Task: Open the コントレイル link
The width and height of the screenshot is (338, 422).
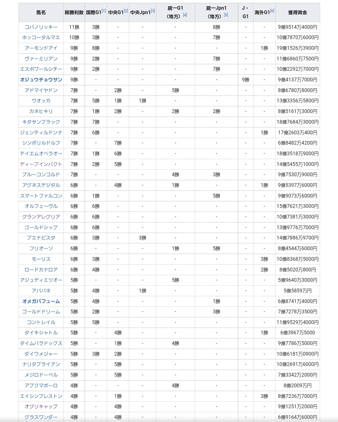Action: [41, 322]
